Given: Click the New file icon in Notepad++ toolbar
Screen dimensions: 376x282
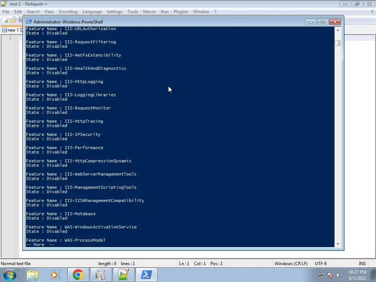Looking at the screenshot, I should 5,20.
